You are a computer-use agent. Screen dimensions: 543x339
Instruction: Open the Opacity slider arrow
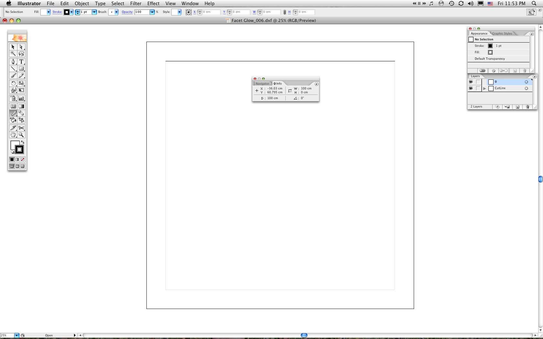pyautogui.click(x=152, y=12)
